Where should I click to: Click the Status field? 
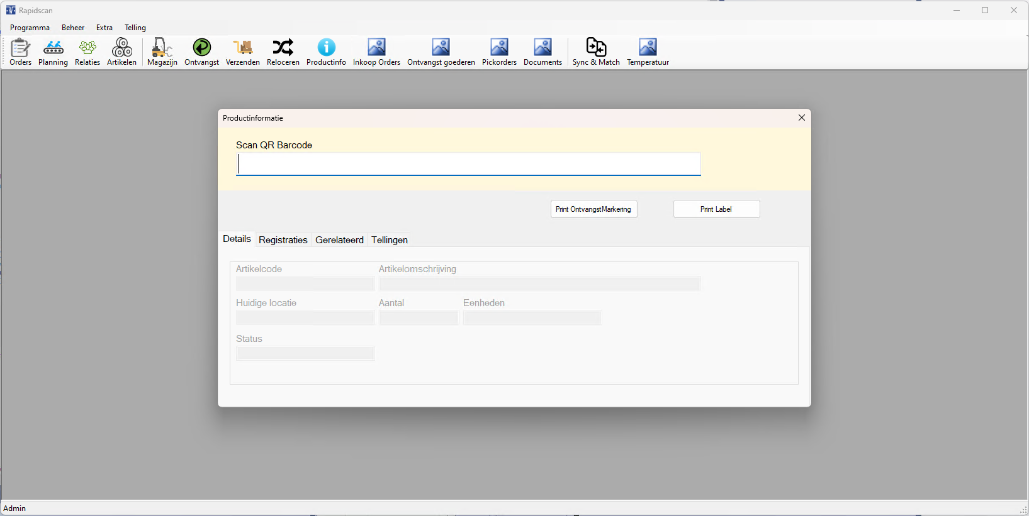(x=305, y=353)
